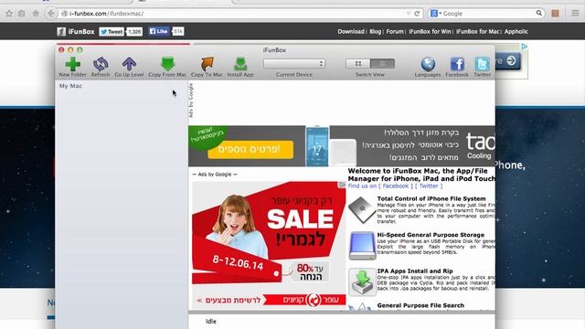This screenshot has height=329, width=585.
Task: Click the "Idle" status text
Action: (x=211, y=321)
